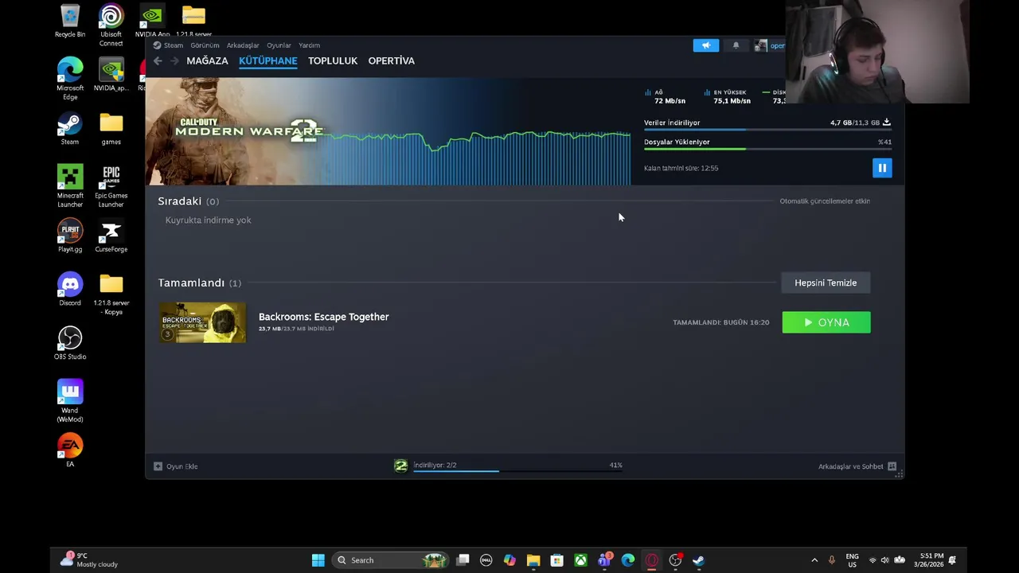The image size is (1019, 573).
Task: Switch to the KÜTÜPHANE tab
Action: coord(268,60)
